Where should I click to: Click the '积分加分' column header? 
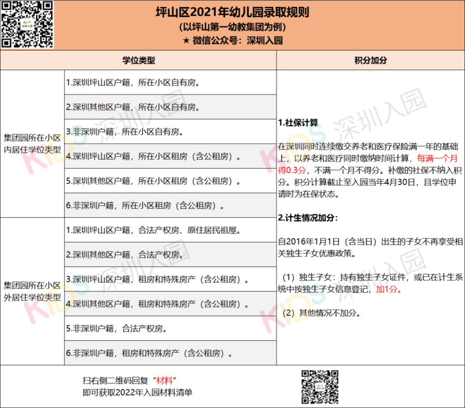coord(371,60)
